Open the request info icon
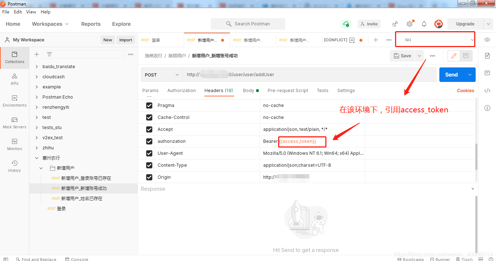Image resolution: width=496 pixels, height=261 pixels. 487,108
